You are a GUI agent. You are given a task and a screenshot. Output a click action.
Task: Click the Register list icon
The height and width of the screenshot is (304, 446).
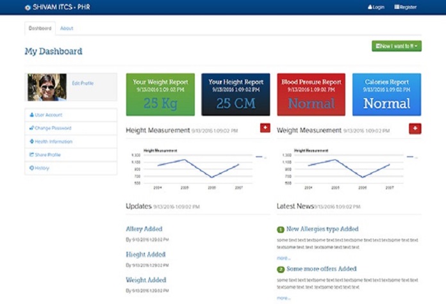click(x=397, y=7)
